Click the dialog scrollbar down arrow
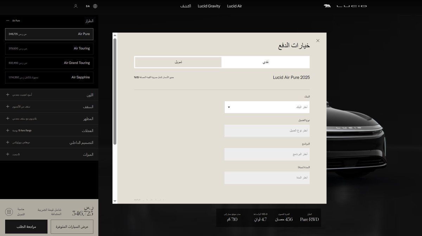 point(115,201)
